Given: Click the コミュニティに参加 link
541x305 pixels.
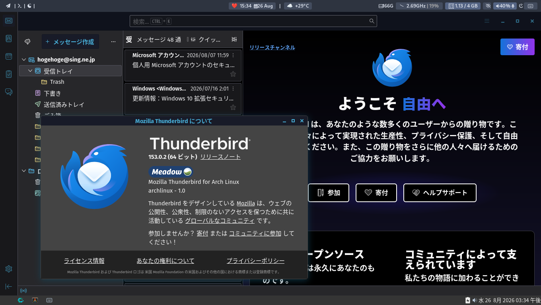Looking at the screenshot, I should (x=255, y=234).
